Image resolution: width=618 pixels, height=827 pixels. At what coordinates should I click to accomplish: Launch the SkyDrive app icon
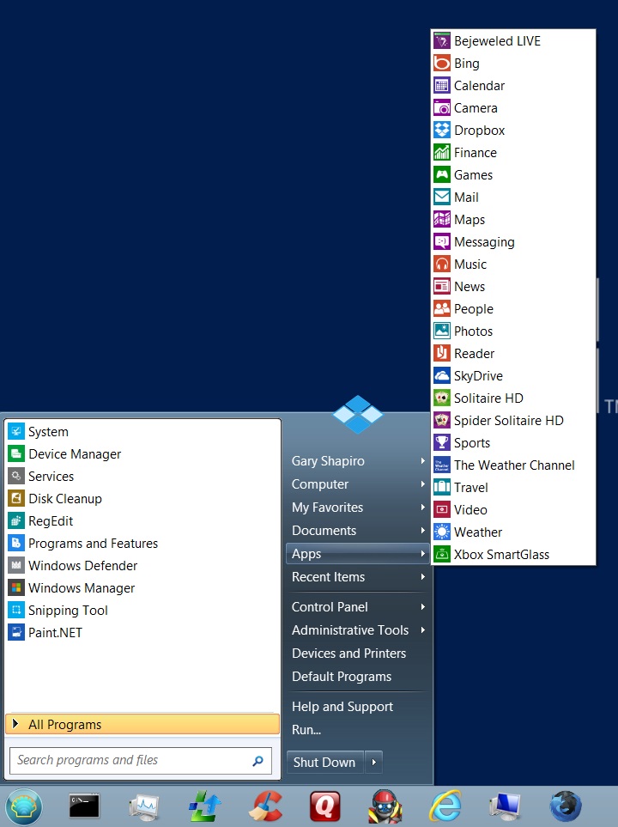(442, 376)
